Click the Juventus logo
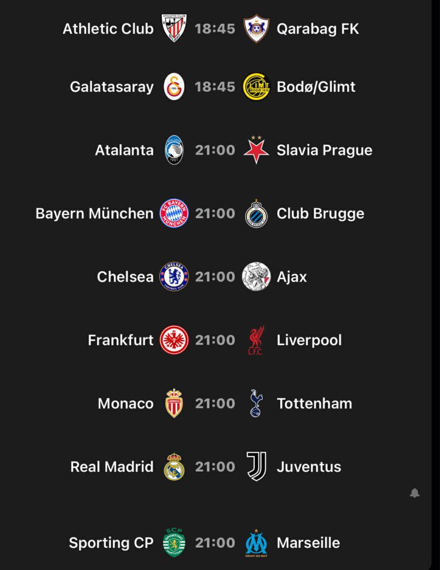 (256, 466)
